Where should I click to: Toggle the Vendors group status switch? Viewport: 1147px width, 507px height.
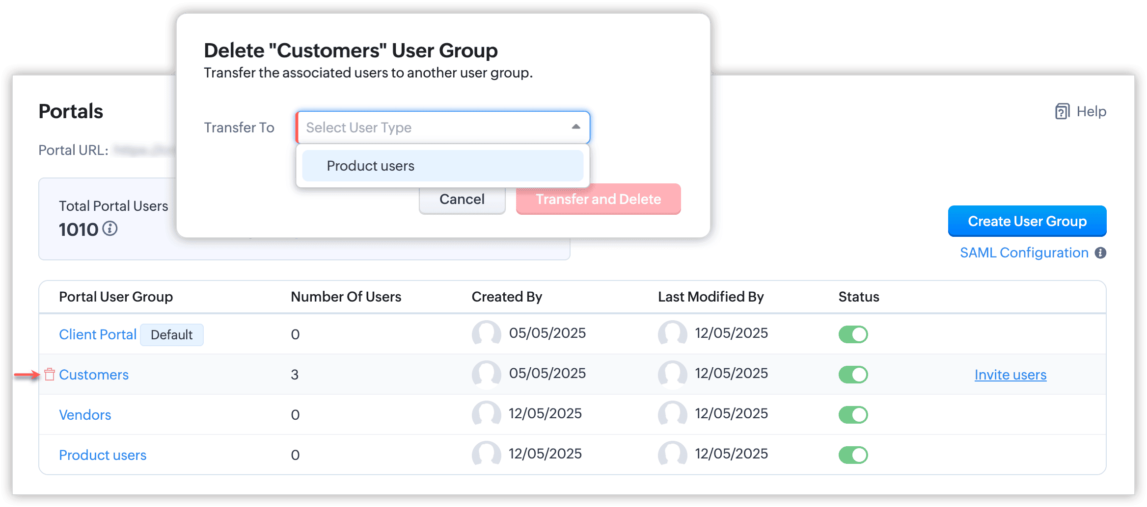[x=853, y=415]
